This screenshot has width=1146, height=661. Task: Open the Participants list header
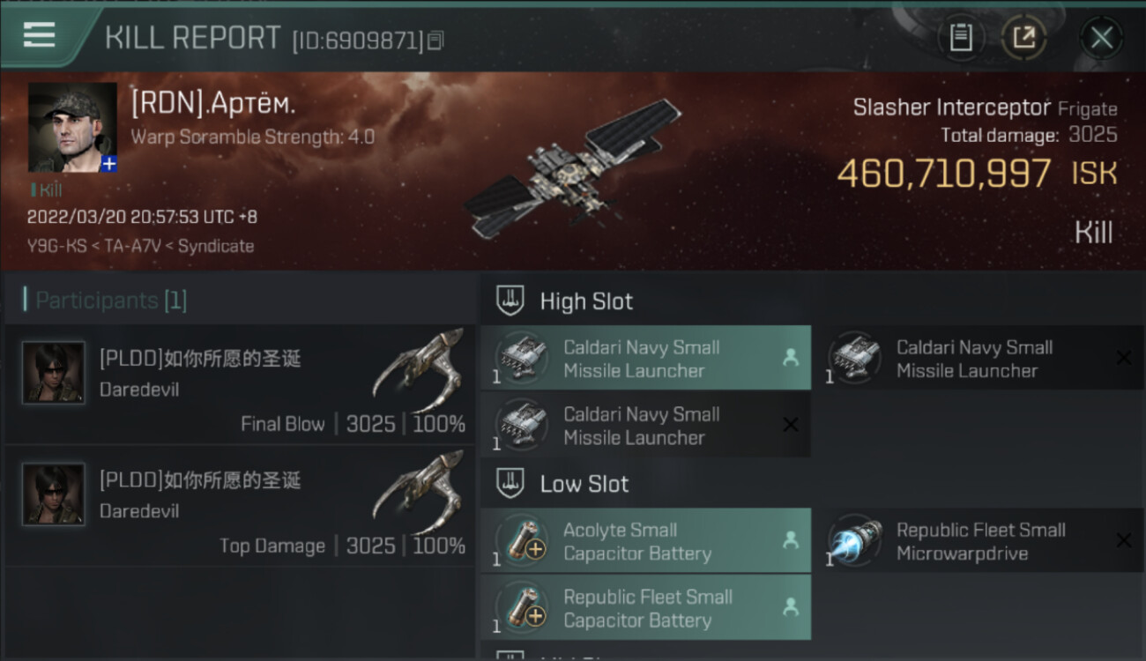tap(106, 301)
